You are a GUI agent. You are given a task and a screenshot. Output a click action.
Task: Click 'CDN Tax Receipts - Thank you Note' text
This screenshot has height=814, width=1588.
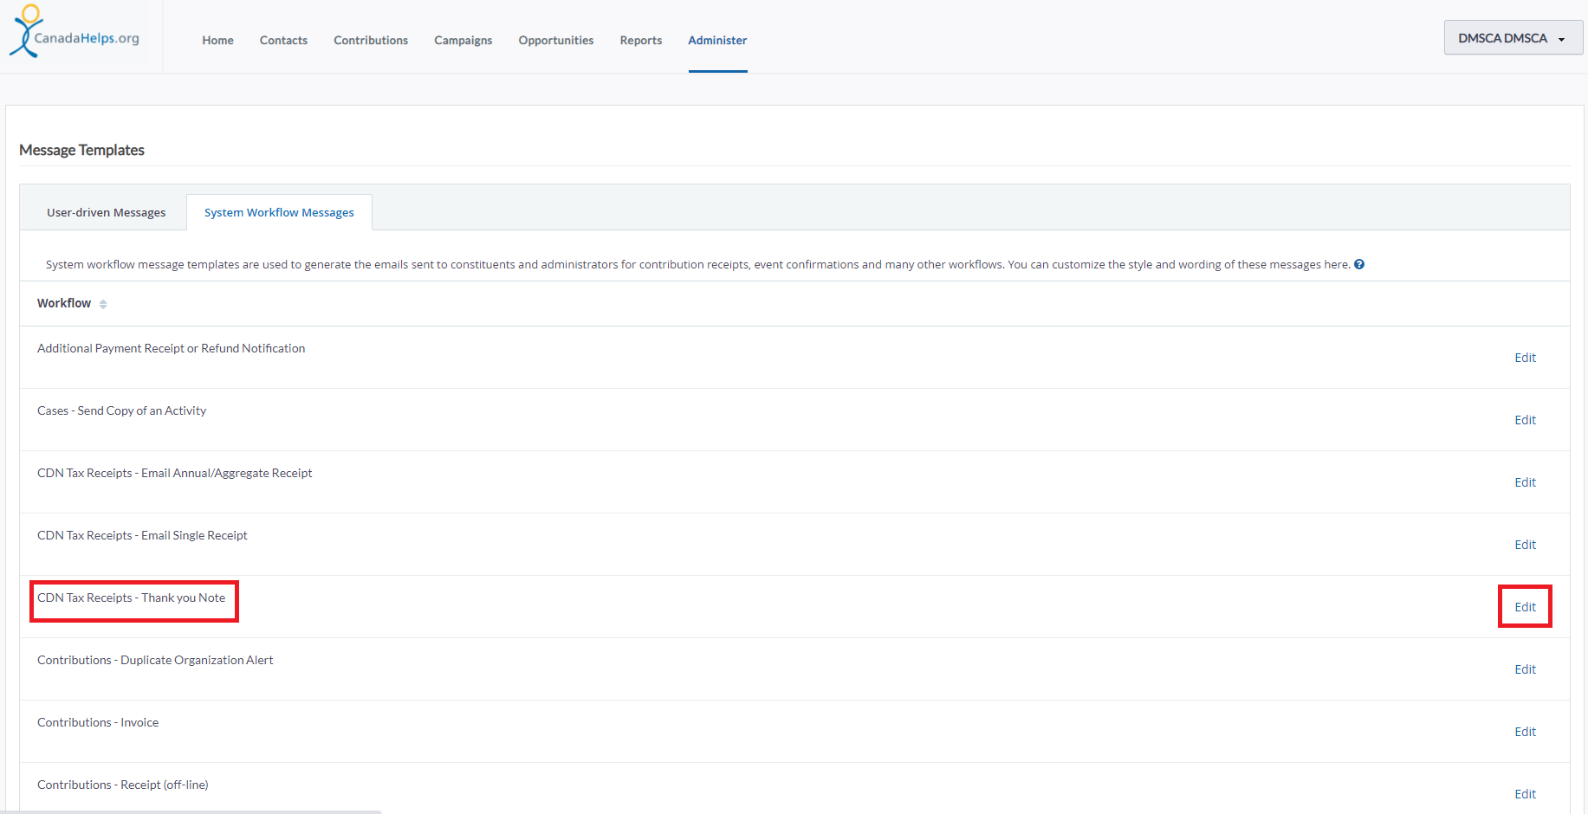[x=131, y=598]
